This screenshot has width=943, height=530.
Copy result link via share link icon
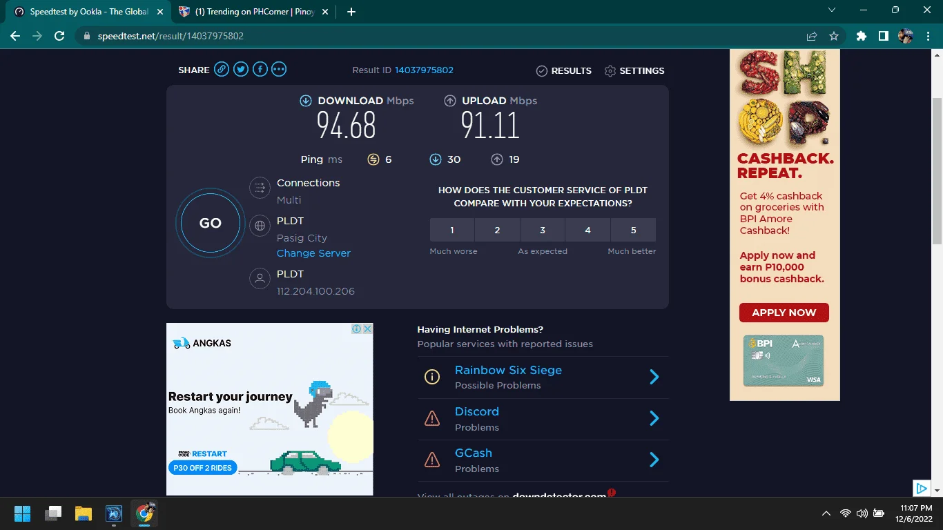pos(221,69)
